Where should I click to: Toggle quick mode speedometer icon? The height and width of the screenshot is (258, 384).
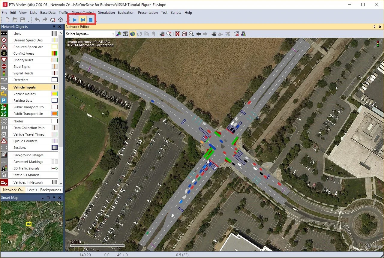click(53, 20)
